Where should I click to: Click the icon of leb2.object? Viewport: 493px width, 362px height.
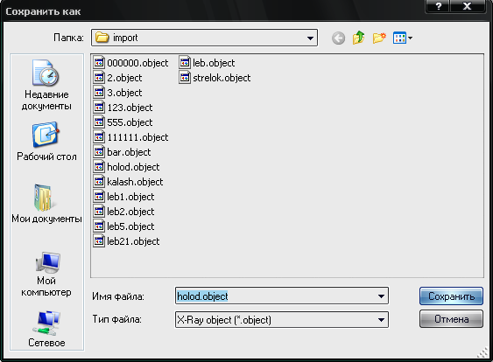99,211
